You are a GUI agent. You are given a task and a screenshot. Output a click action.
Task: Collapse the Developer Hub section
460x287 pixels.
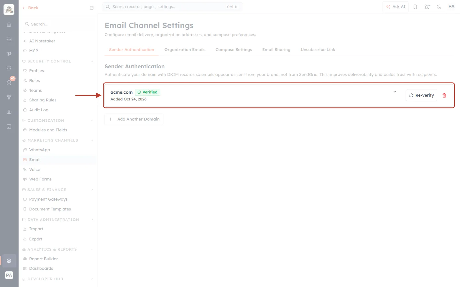[92, 279]
